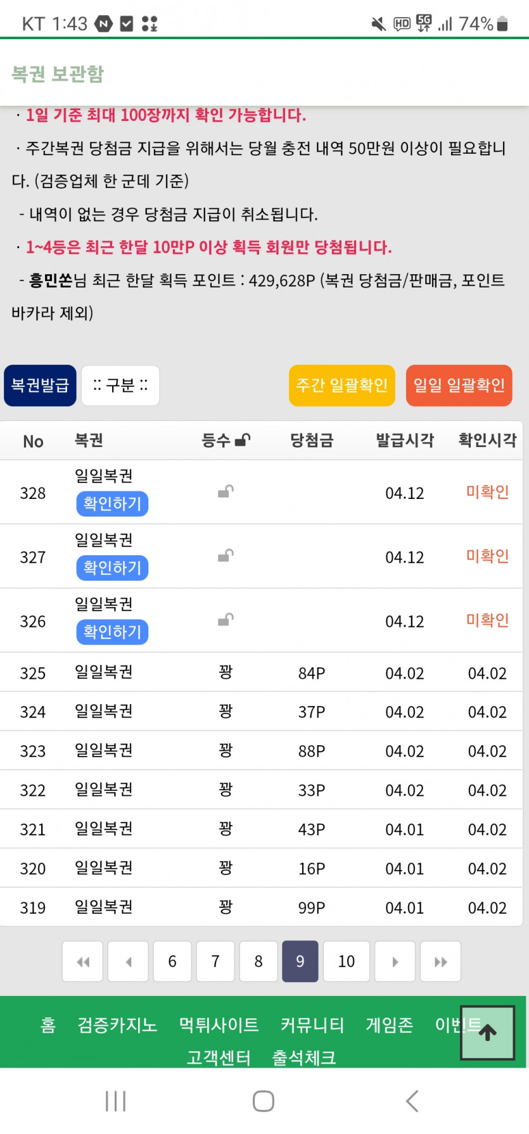Open 검증카지노 in bottom menu

tap(117, 1025)
